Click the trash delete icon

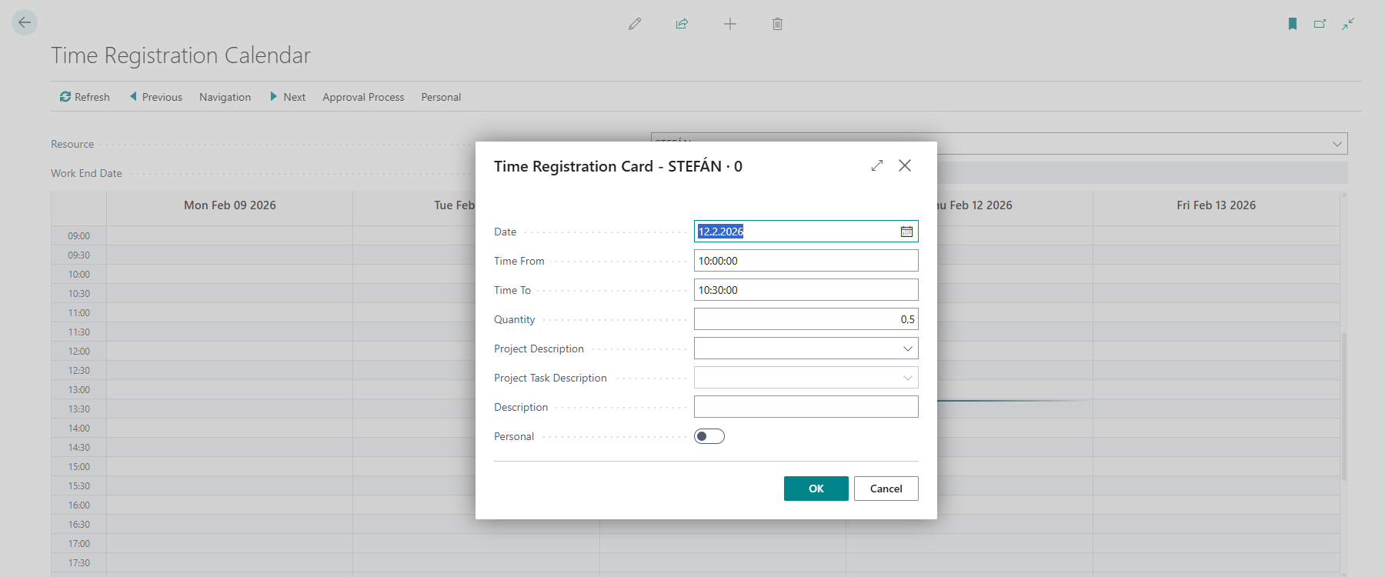click(777, 24)
